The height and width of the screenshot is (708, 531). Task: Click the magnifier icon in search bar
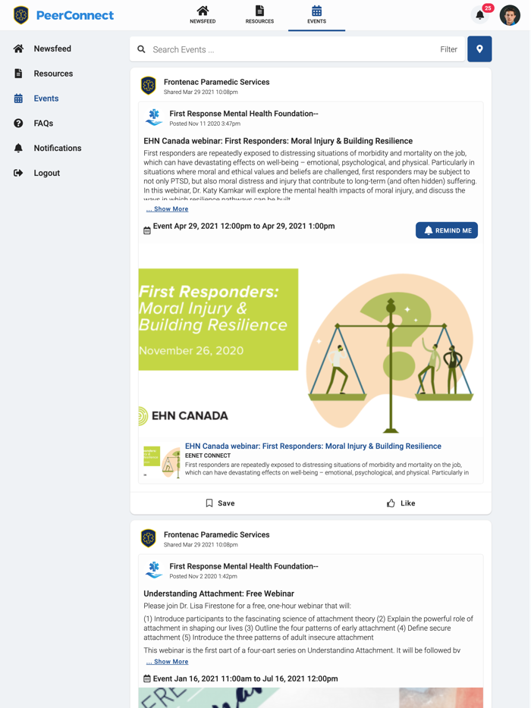tap(141, 49)
